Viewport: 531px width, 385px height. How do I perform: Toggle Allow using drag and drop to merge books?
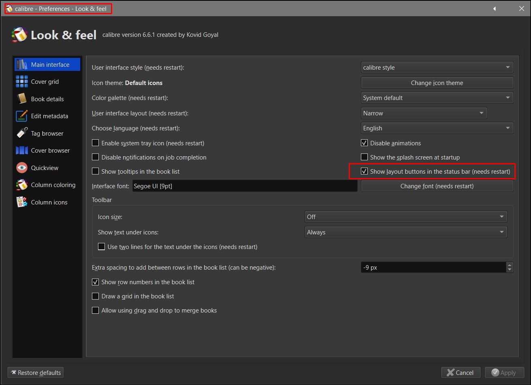[x=95, y=311]
